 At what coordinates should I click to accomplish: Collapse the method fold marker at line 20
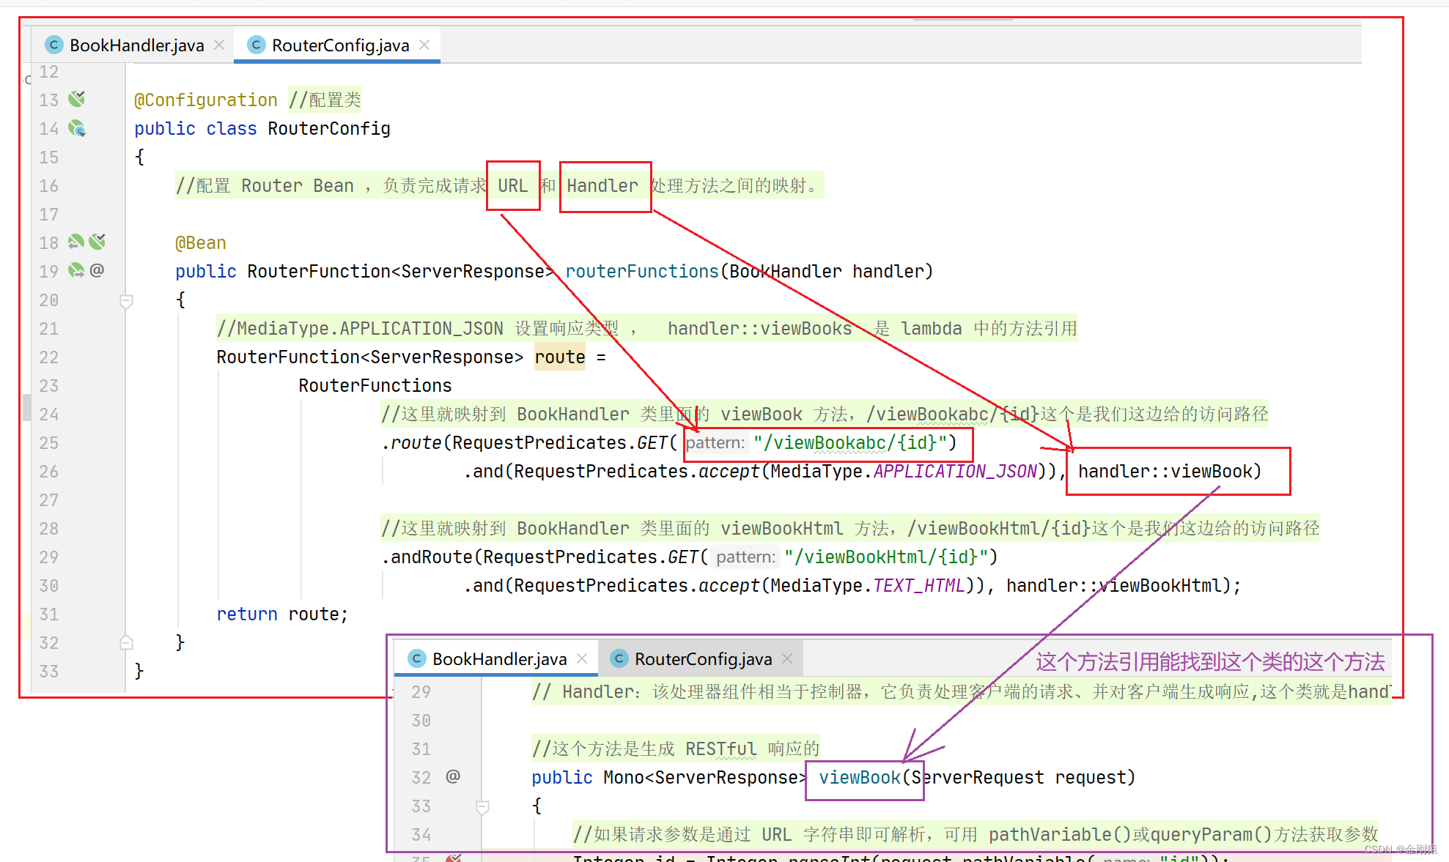tap(126, 301)
